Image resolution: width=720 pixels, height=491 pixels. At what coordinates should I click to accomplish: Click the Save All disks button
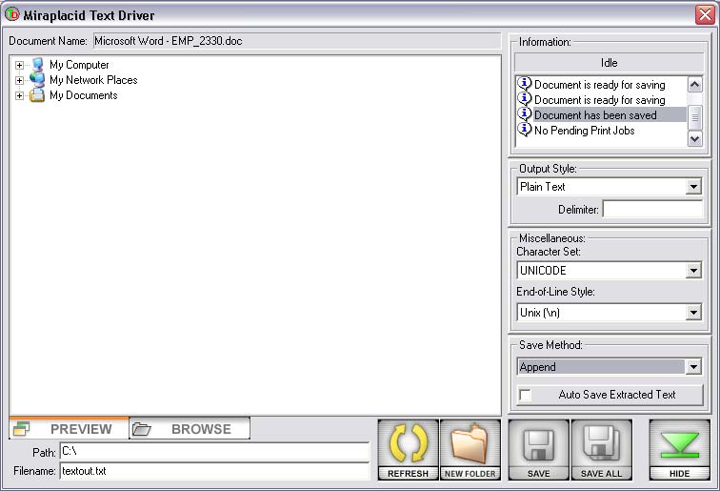pyautogui.click(x=601, y=449)
